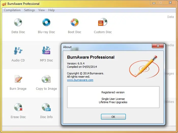
Task: Click the BurnAware title bar app icon
Action: (x=4, y=4)
